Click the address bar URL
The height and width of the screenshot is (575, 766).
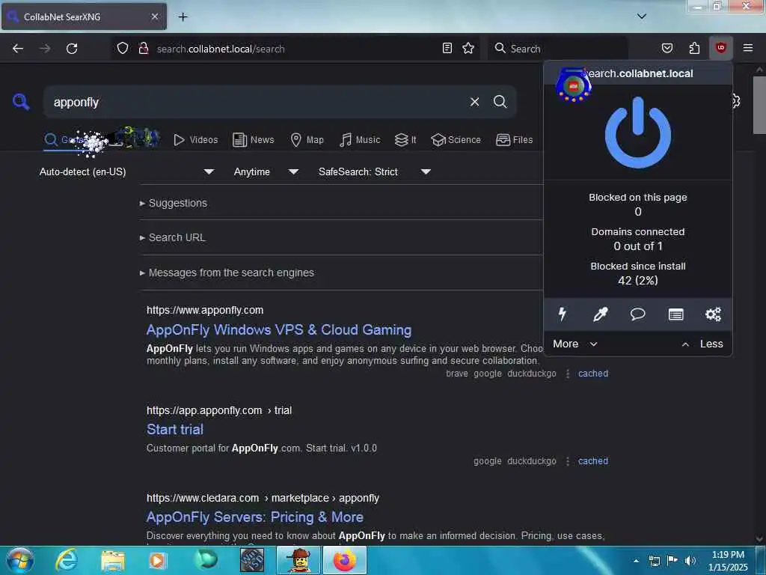[221, 49]
